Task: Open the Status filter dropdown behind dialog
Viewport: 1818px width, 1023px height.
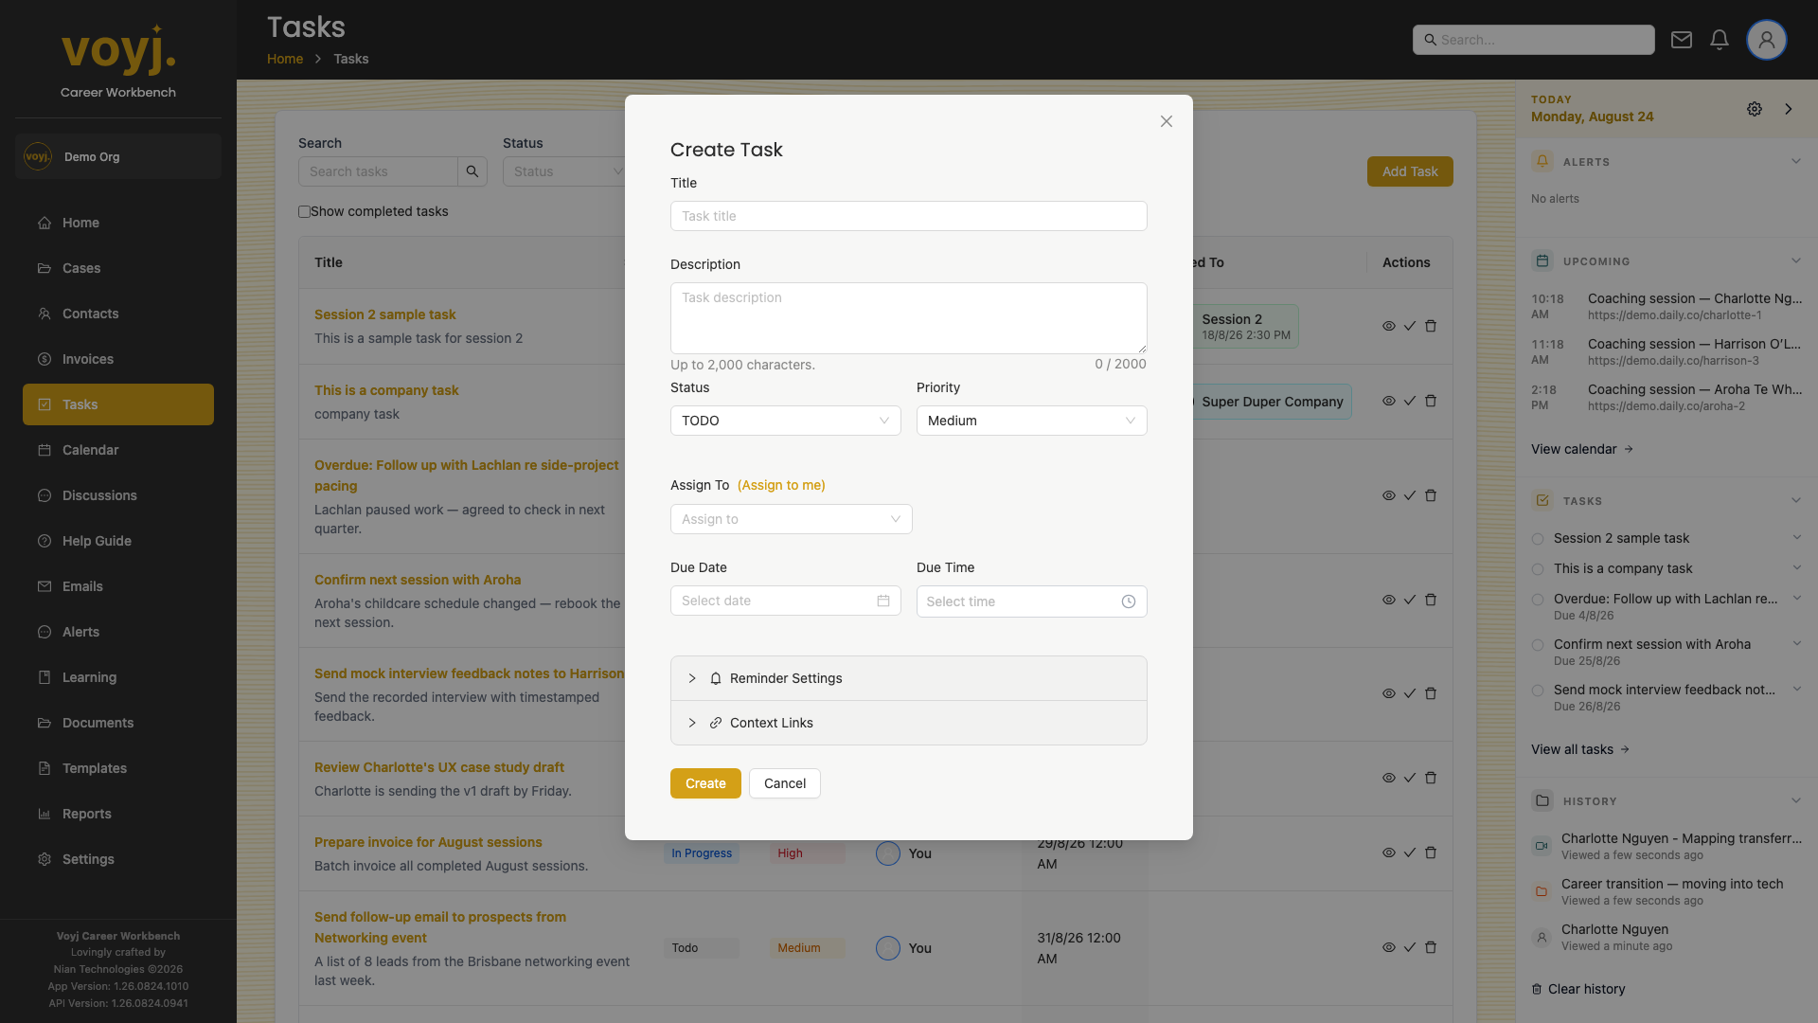Action: click(564, 171)
